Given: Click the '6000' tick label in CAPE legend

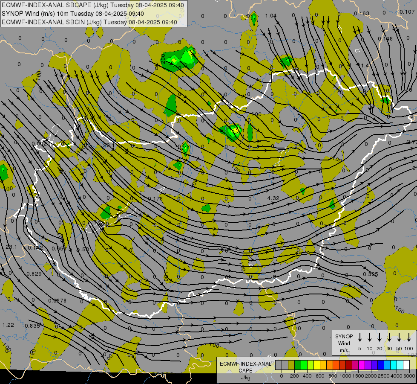Looking at the screenshot, I should pos(409,376).
